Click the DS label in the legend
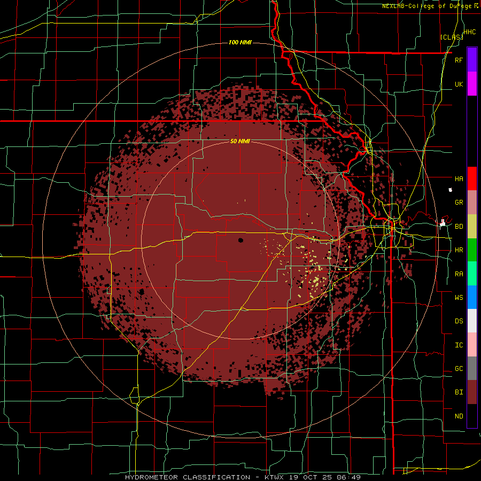Image resolution: width=481 pixels, height=481 pixels. (x=459, y=321)
